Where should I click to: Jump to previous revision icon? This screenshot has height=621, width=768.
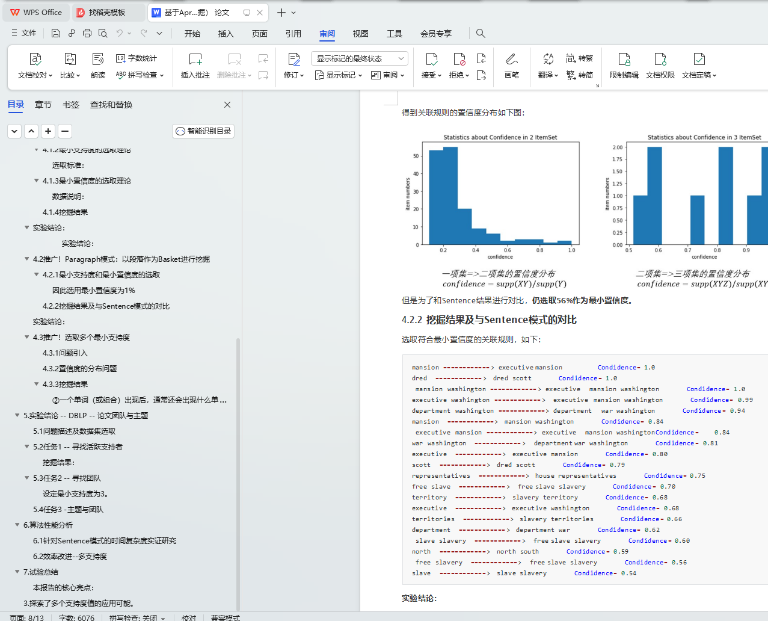click(481, 58)
